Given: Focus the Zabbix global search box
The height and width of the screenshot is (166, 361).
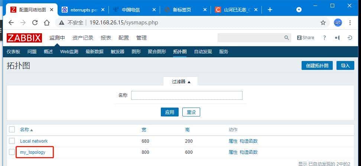Looking at the screenshot, I should pyautogui.click(x=254, y=38).
